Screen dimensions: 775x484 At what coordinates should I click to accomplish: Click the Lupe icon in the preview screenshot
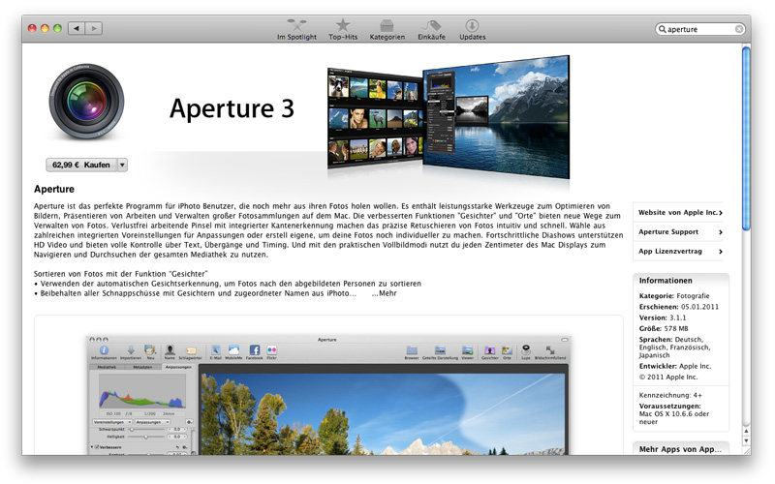click(x=526, y=352)
